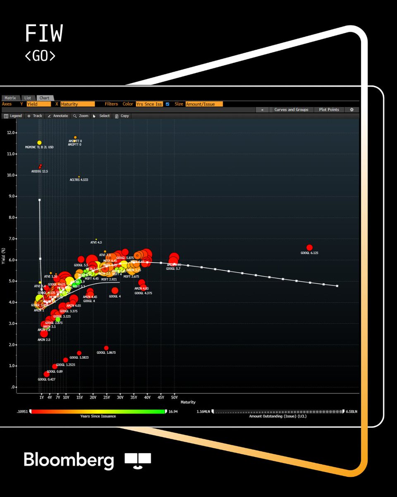397x497 pixels.
Task: Choose the Select pointer tool
Action: click(101, 116)
